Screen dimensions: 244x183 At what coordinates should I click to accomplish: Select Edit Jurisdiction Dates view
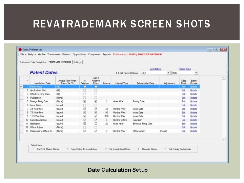[106, 149]
